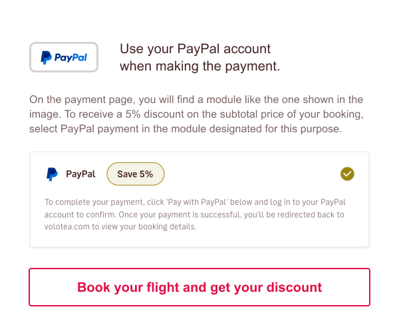Click the blue PayPal 'P' symbol in top logo

[46, 58]
